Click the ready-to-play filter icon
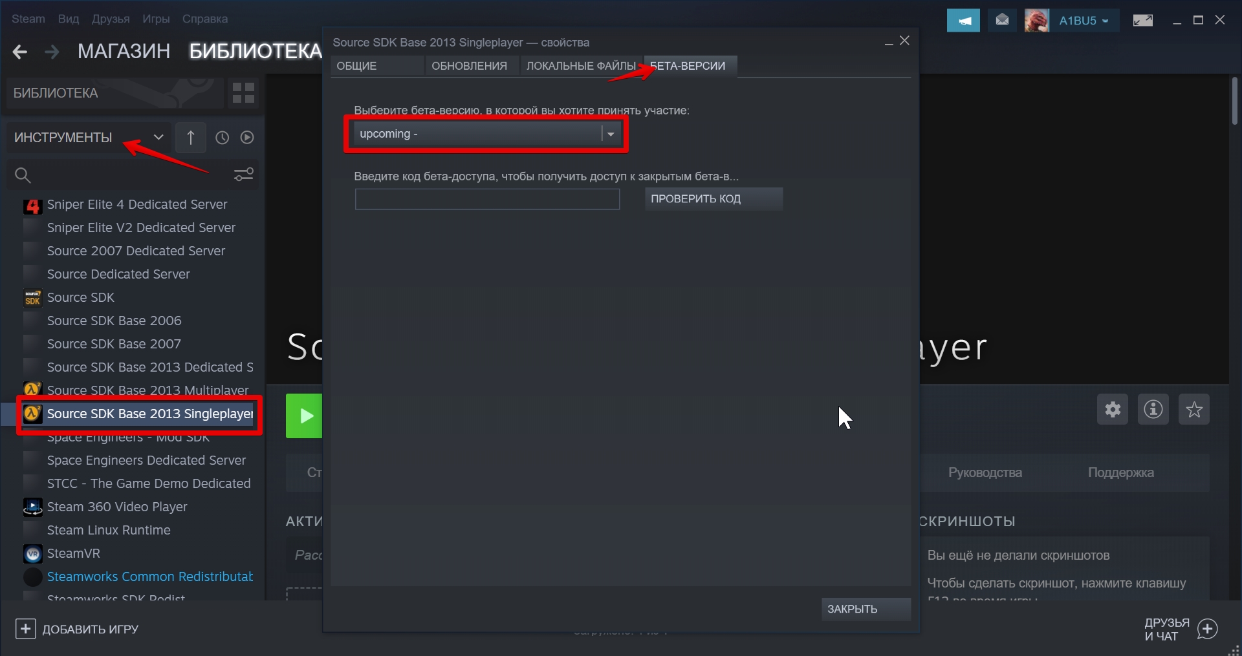The image size is (1242, 656). (x=247, y=138)
